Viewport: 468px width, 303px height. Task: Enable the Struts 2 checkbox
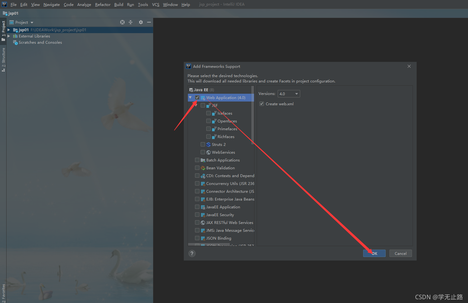point(203,144)
